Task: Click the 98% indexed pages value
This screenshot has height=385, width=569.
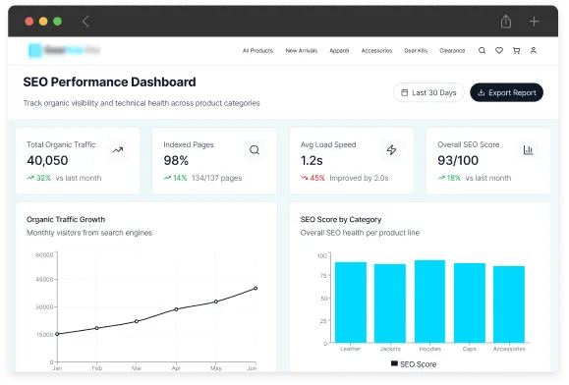Action: tap(176, 160)
